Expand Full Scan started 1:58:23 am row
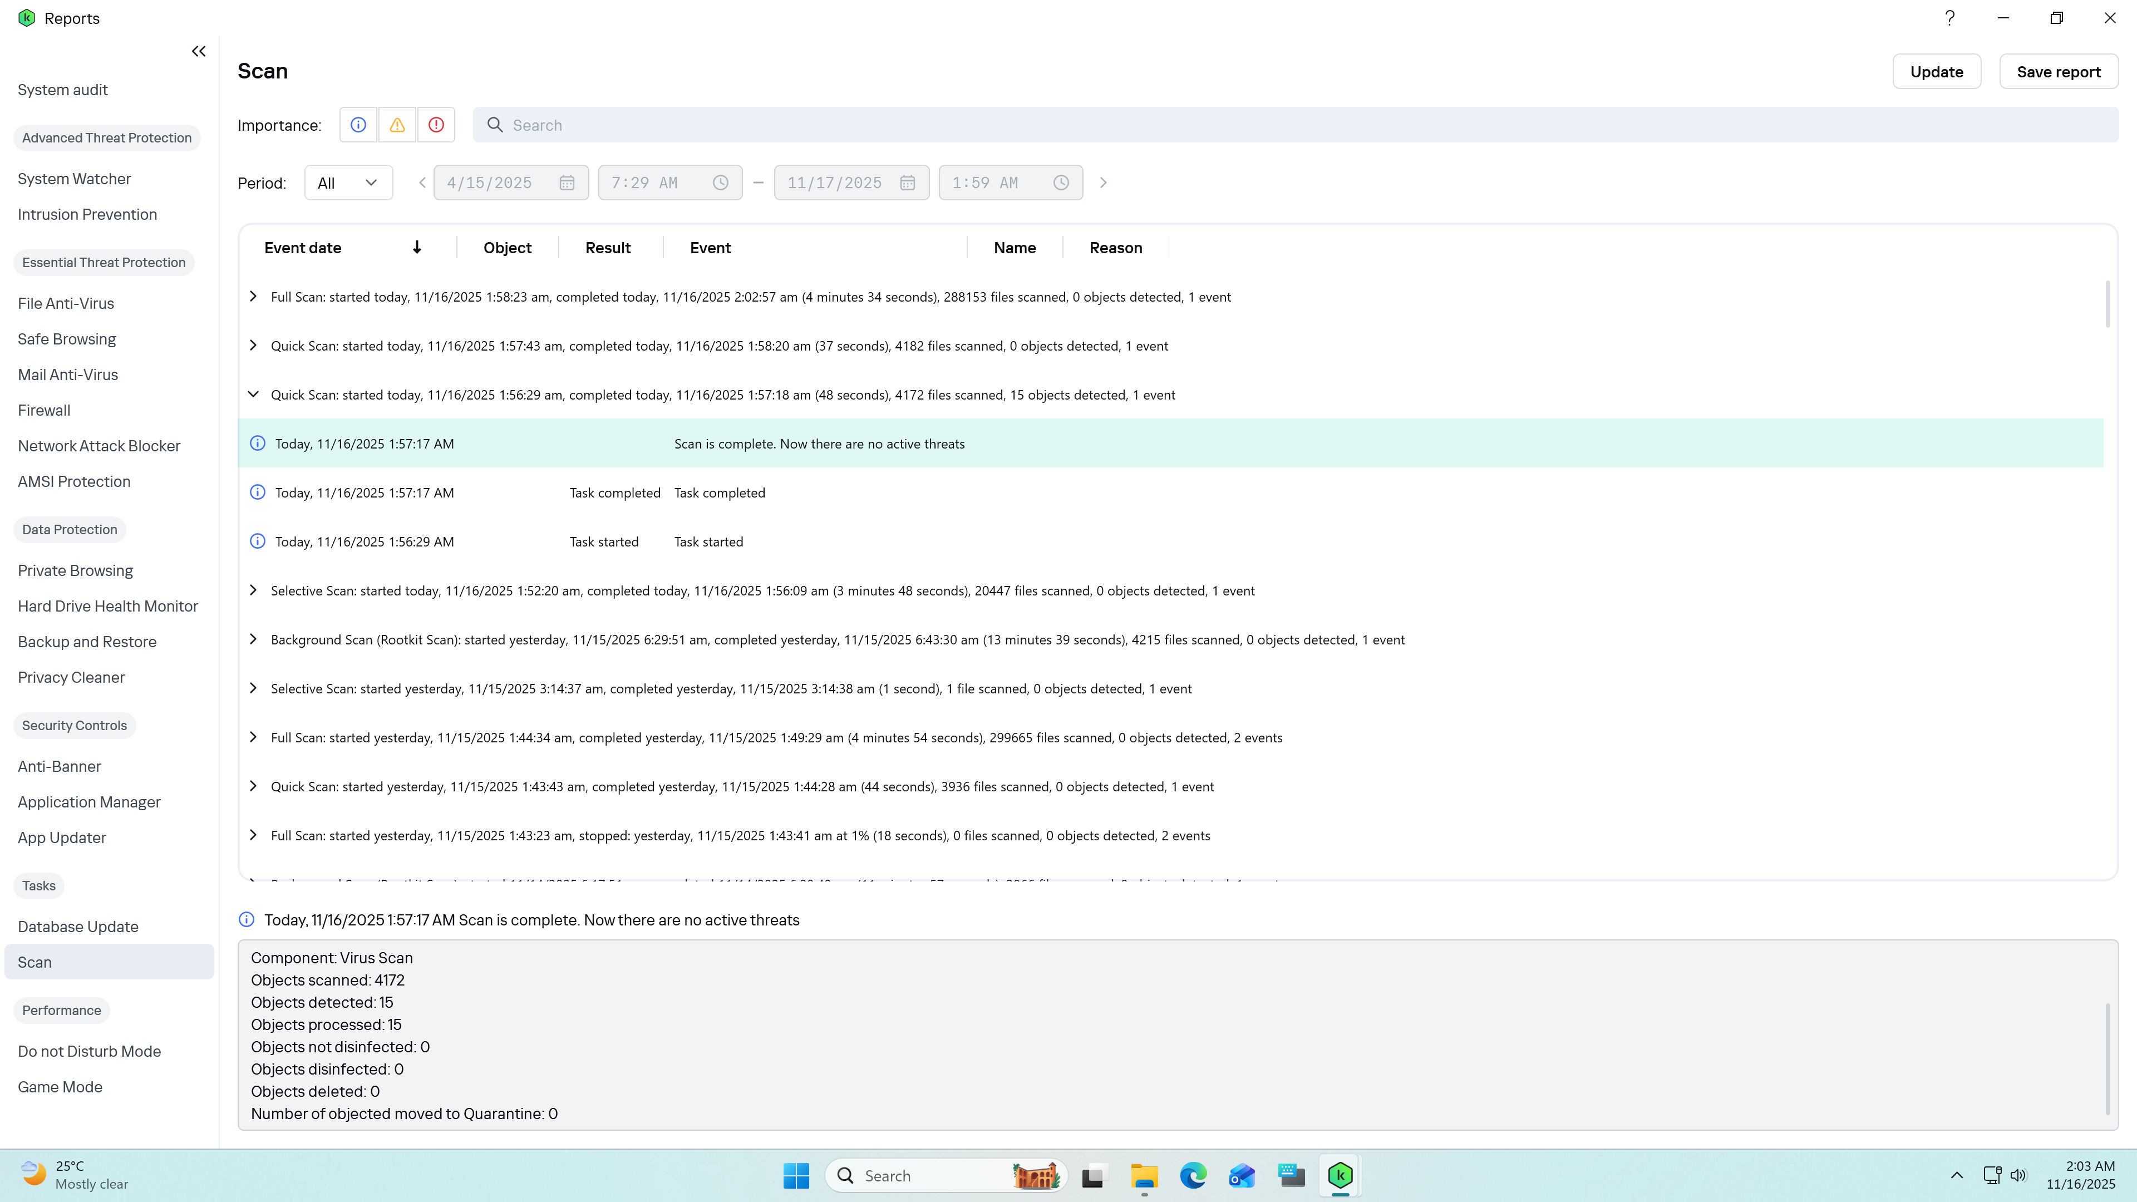The image size is (2137, 1202). pos(253,296)
